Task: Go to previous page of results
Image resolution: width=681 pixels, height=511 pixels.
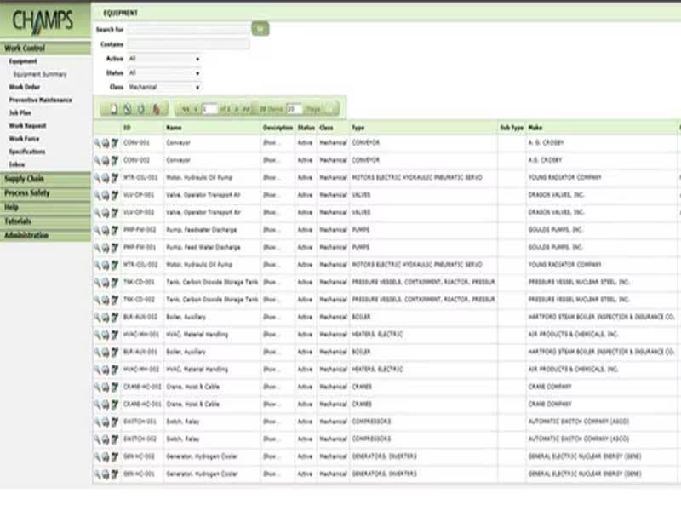Action: 196,109
